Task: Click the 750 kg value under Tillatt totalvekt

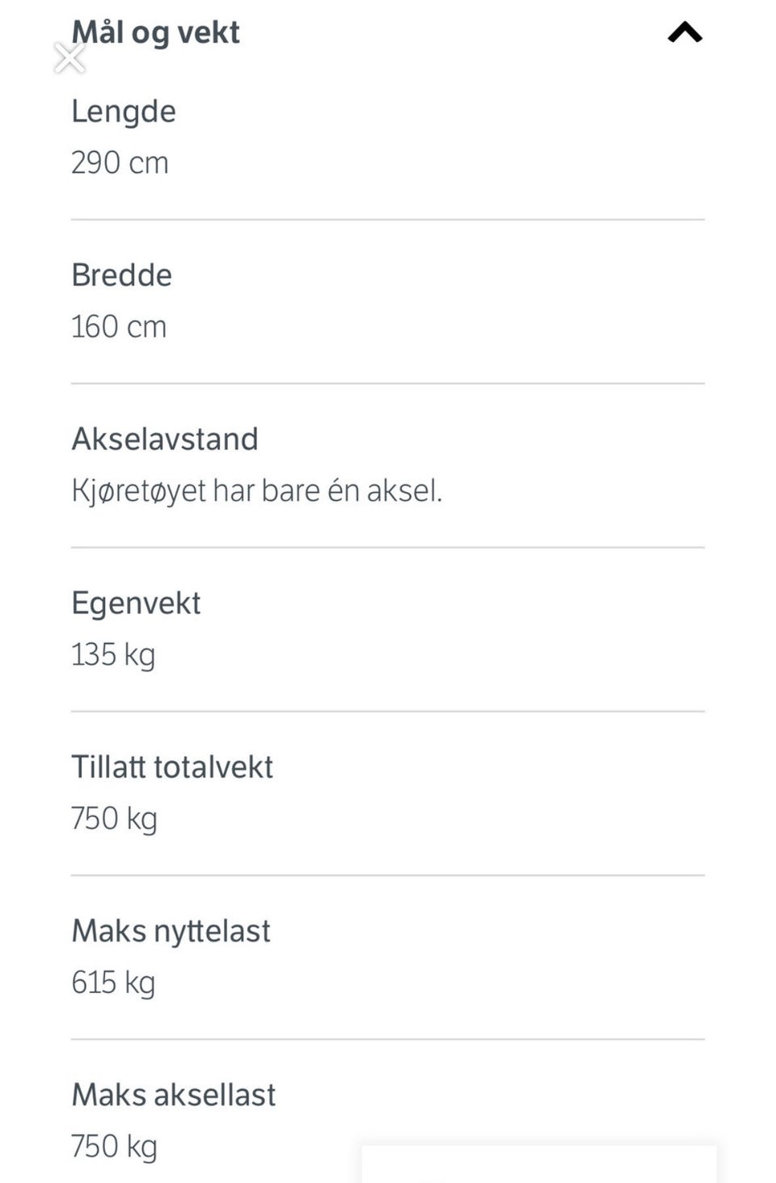Action: (x=114, y=819)
